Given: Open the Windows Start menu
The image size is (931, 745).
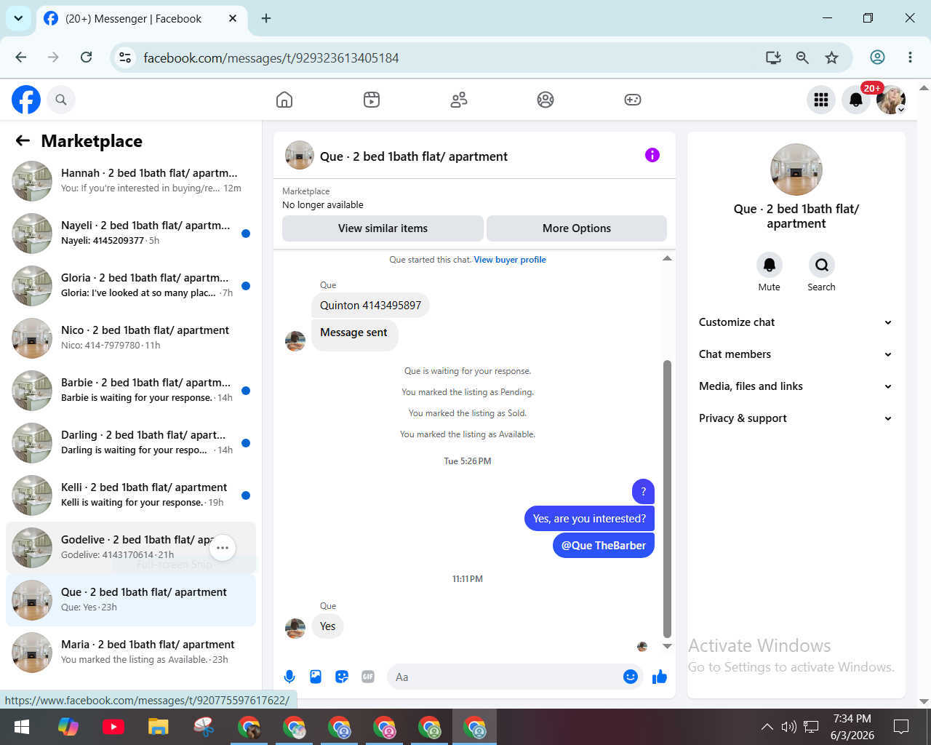Looking at the screenshot, I should tap(22, 727).
